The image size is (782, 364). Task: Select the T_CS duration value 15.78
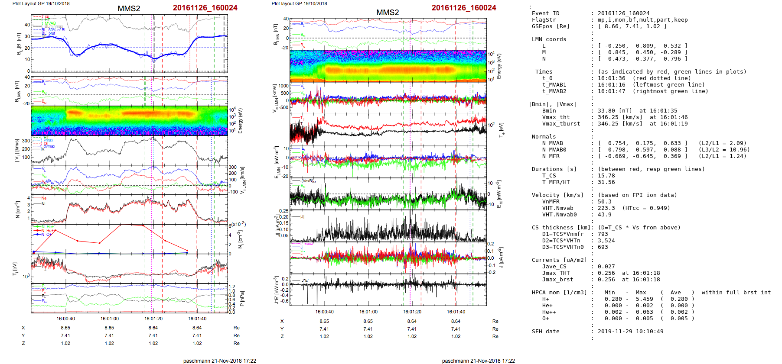click(x=606, y=176)
